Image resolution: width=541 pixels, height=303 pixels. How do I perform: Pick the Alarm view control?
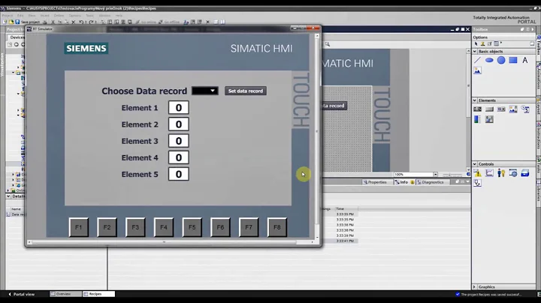(478, 172)
